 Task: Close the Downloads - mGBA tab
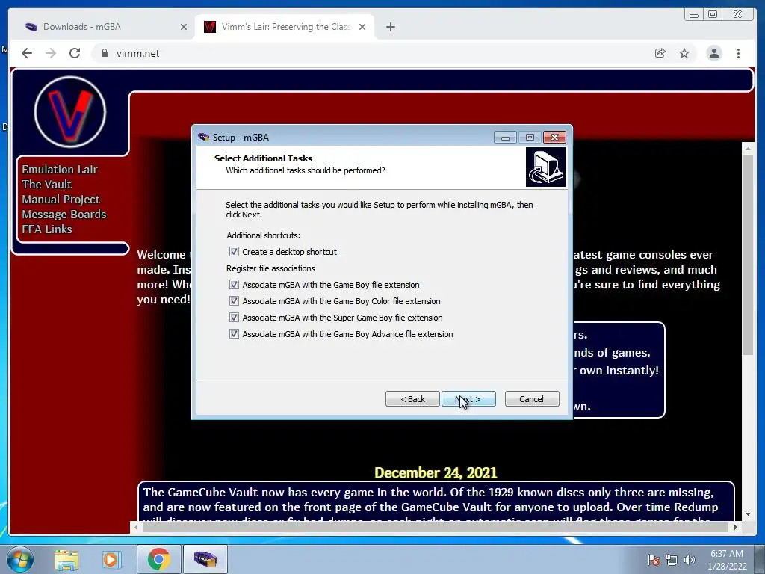click(184, 27)
